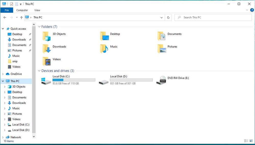Open the recent locations dropdown arrow
The image size is (255, 145).
pos(17,18)
